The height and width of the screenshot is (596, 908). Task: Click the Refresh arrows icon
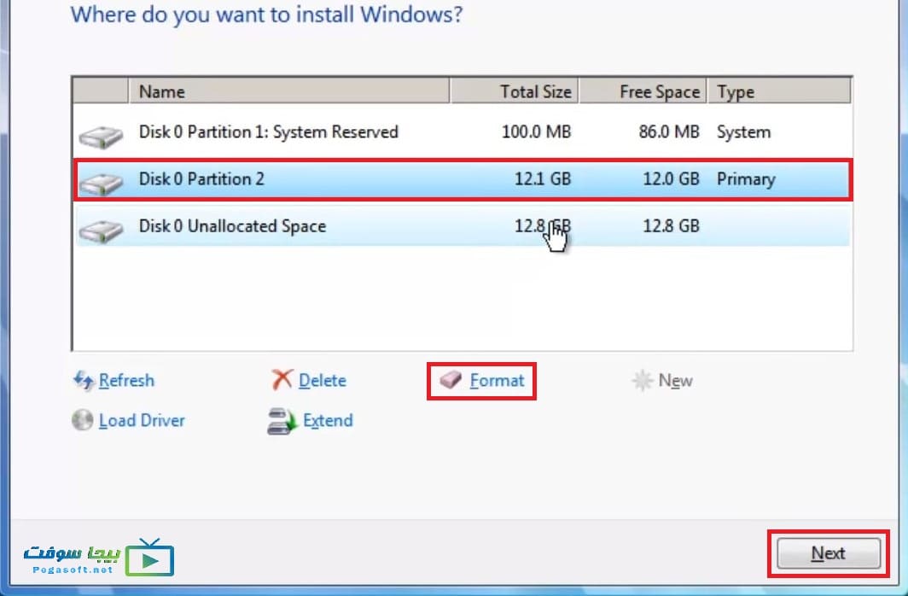[84, 381]
